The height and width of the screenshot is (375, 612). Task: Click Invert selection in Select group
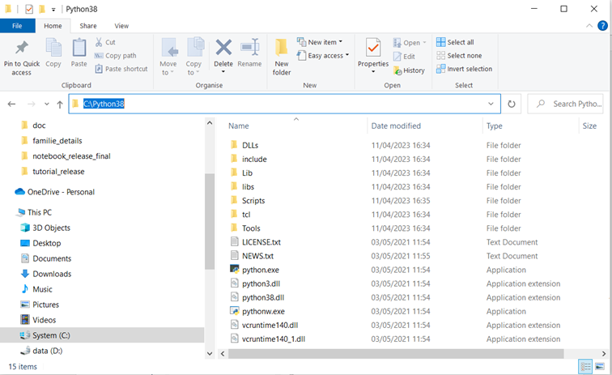464,70
